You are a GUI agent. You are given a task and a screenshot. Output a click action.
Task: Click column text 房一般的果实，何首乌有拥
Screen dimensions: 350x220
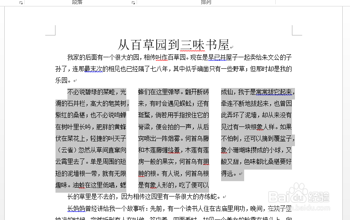[173, 162]
